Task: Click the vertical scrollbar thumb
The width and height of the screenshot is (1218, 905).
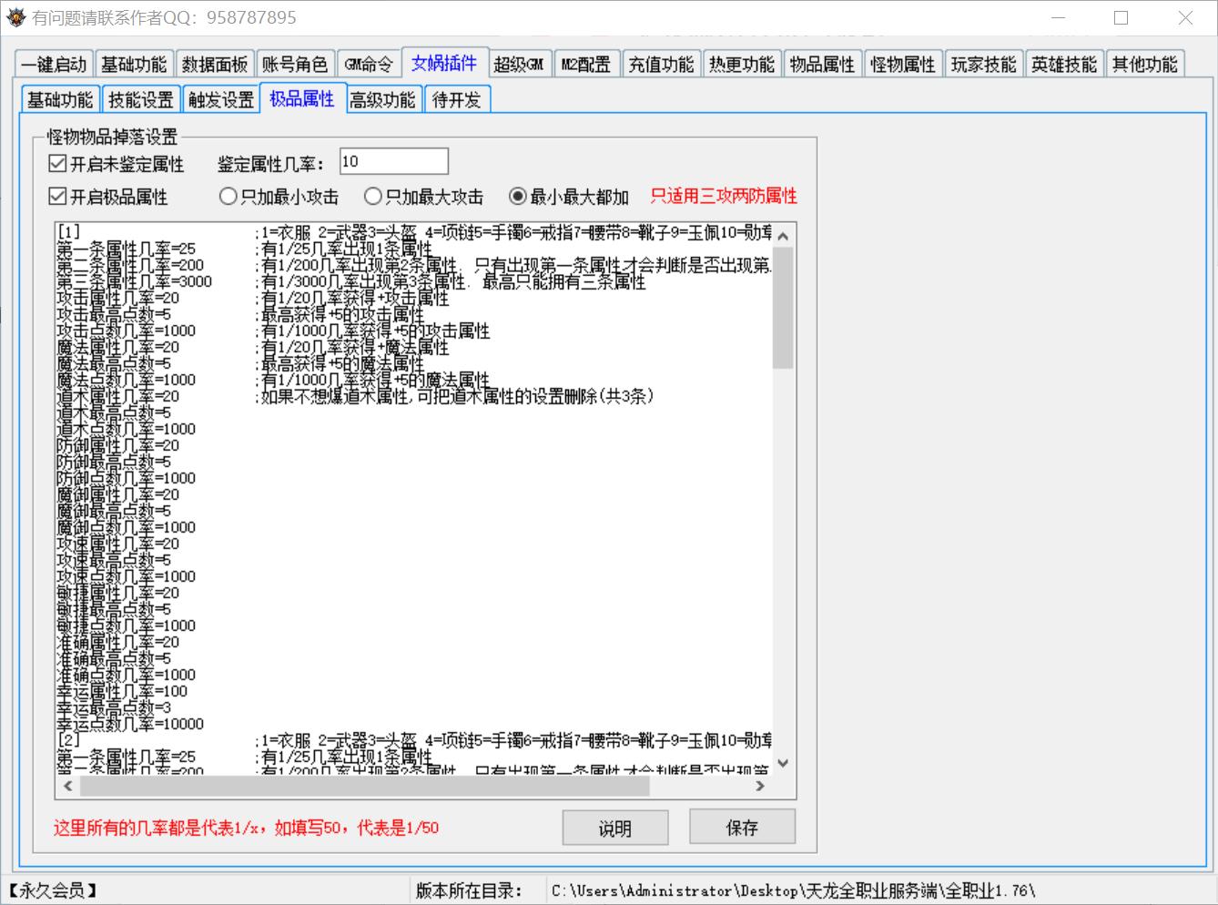Action: [x=783, y=308]
